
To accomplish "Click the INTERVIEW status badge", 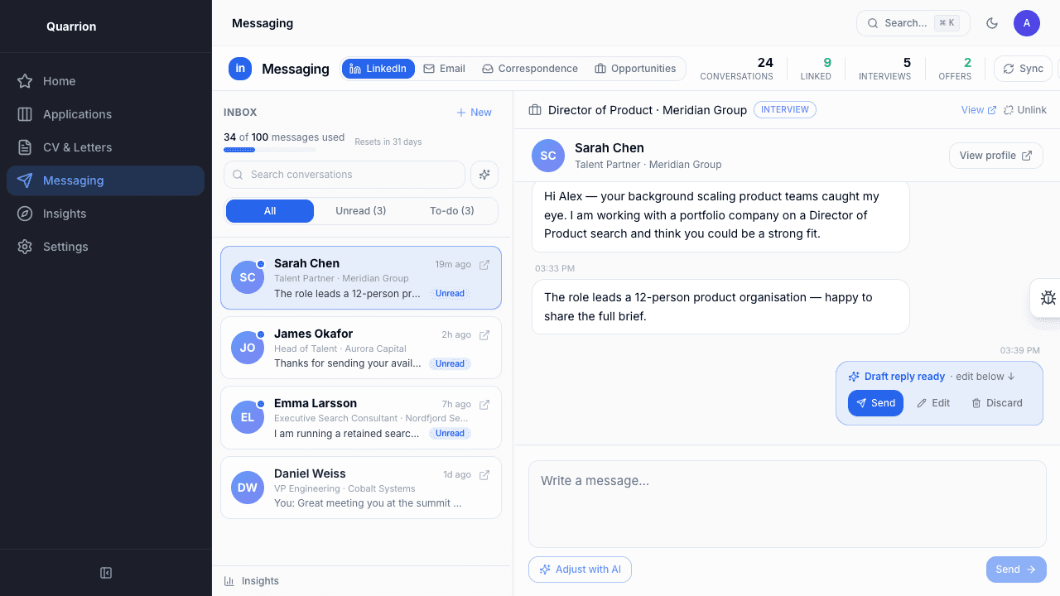I will point(785,109).
